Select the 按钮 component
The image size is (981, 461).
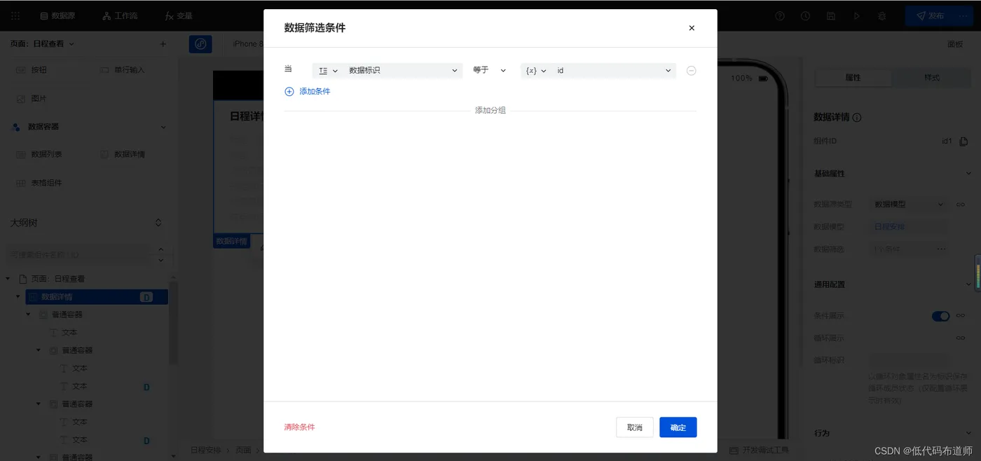click(32, 70)
